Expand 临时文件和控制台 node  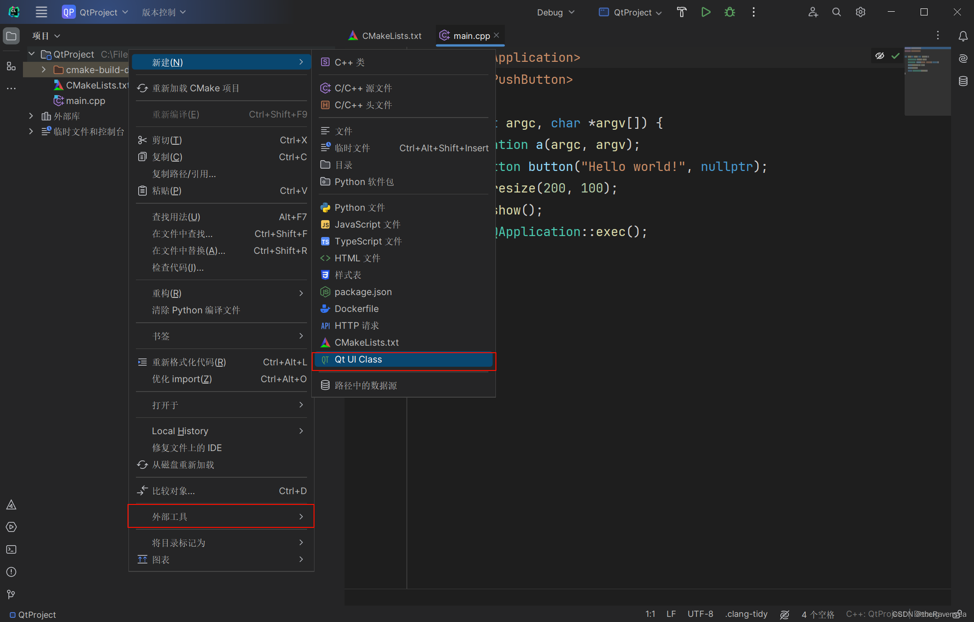pyautogui.click(x=31, y=132)
